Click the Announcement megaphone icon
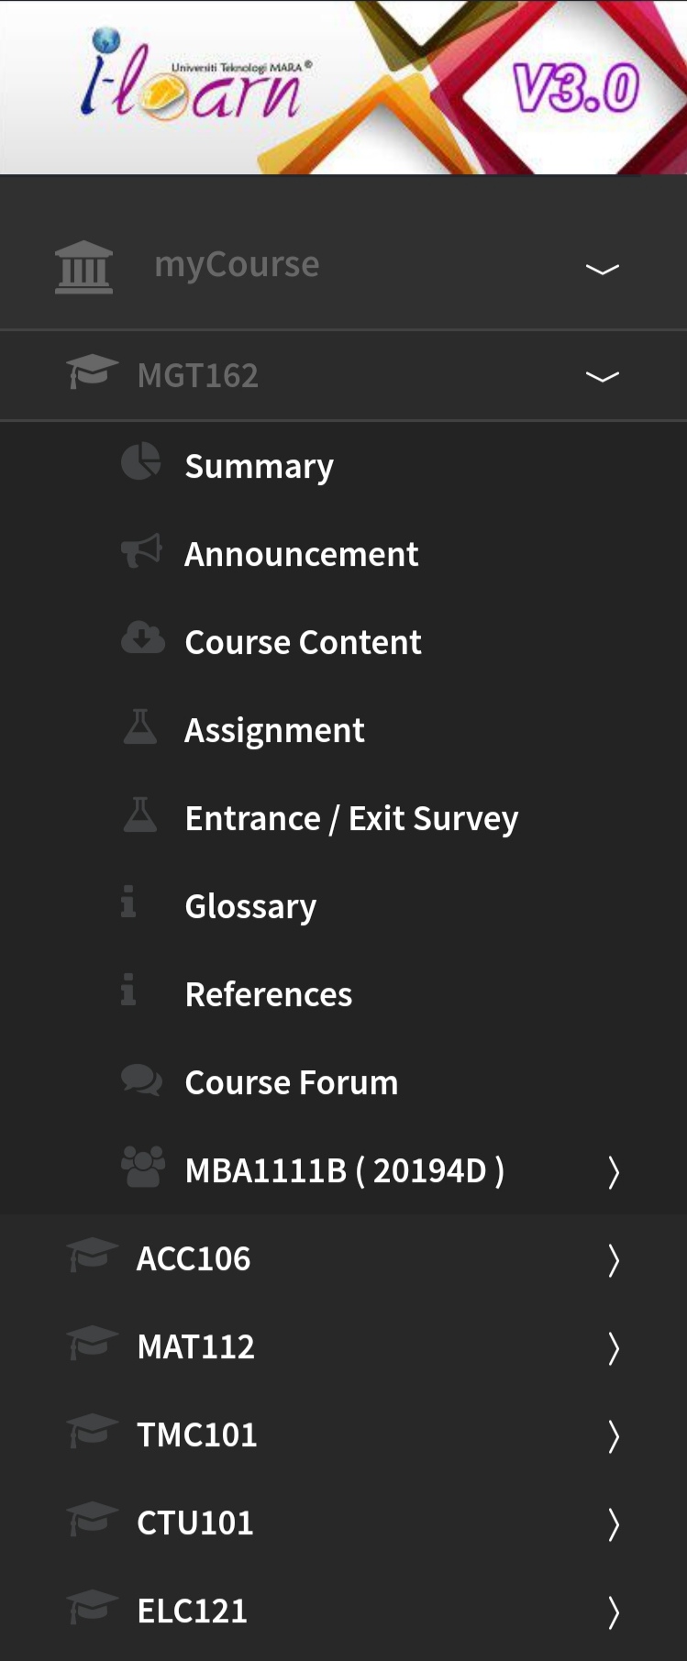The height and width of the screenshot is (1661, 687). pyautogui.click(x=141, y=551)
